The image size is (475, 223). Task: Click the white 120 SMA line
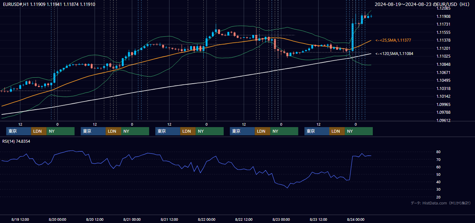[186, 85]
